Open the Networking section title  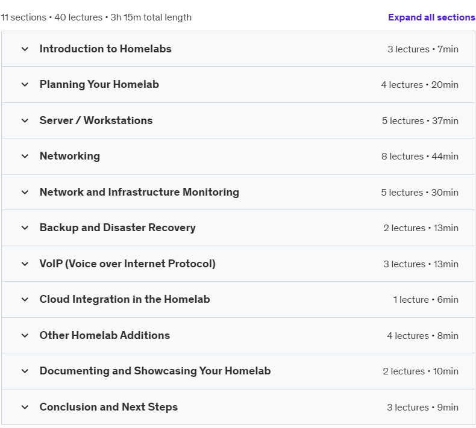69,157
